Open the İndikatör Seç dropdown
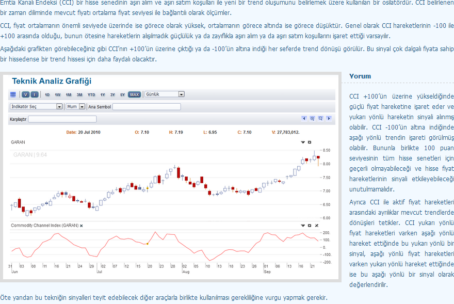Image resolution: width=454 pixels, height=304 pixels. tap(36, 107)
